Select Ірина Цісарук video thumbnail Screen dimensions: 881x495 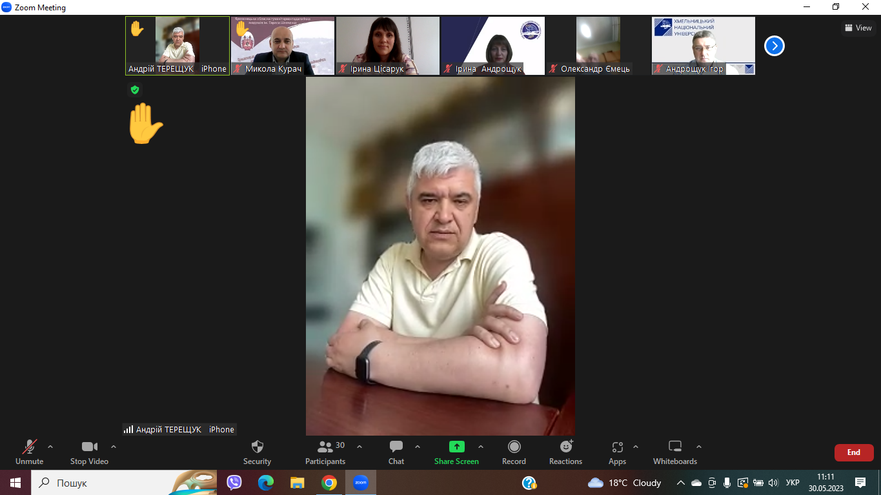(x=387, y=45)
